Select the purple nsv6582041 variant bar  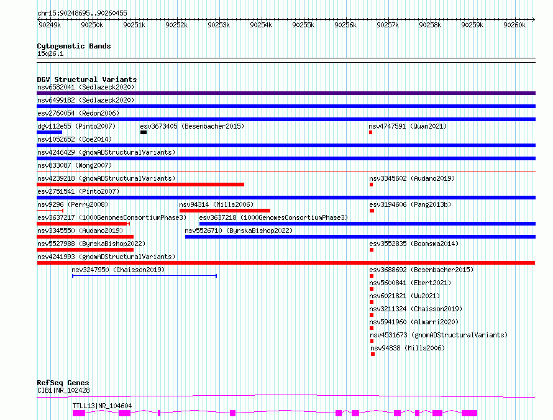(x=286, y=93)
